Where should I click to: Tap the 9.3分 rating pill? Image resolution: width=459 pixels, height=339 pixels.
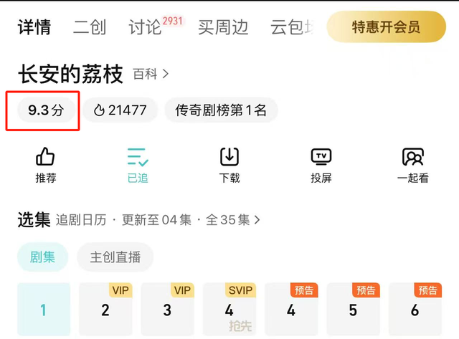tap(46, 110)
